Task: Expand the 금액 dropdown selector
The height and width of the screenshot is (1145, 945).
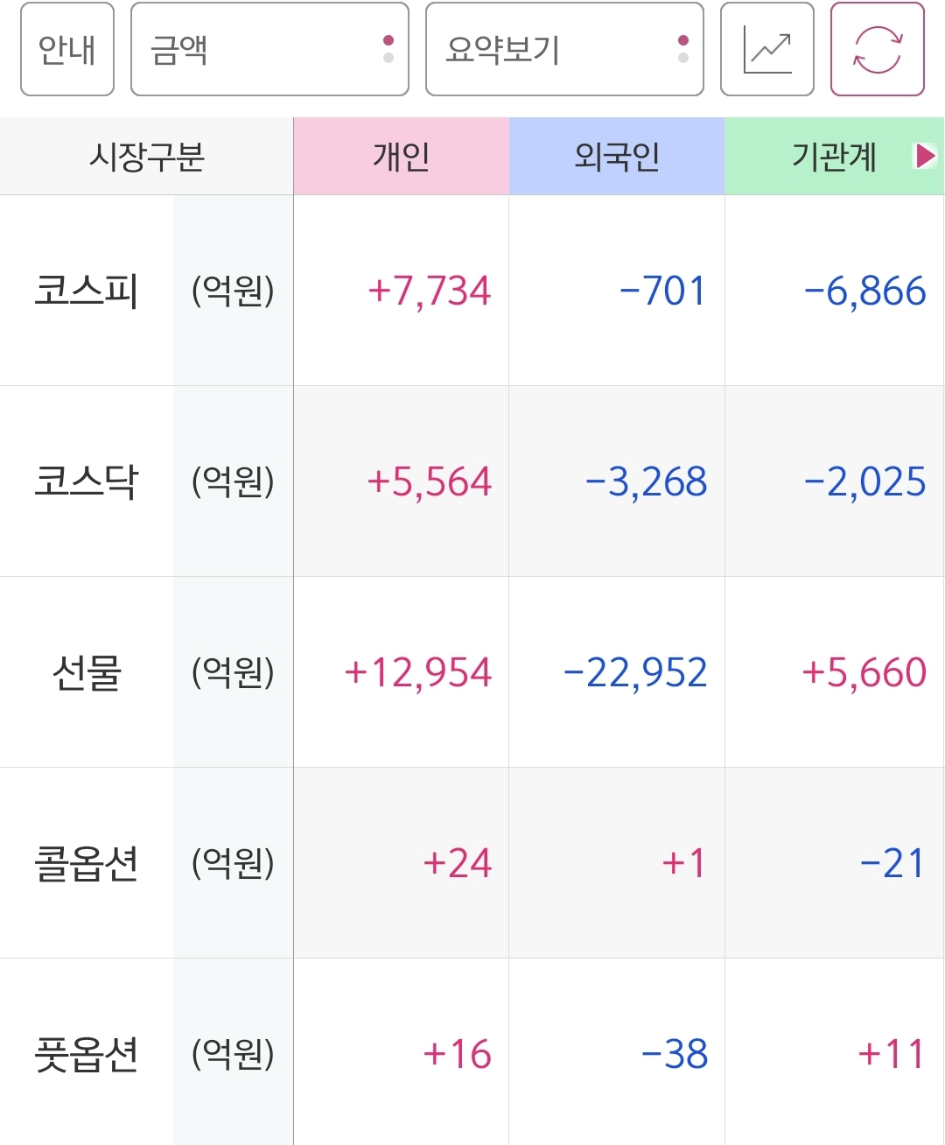Action: coord(269,49)
